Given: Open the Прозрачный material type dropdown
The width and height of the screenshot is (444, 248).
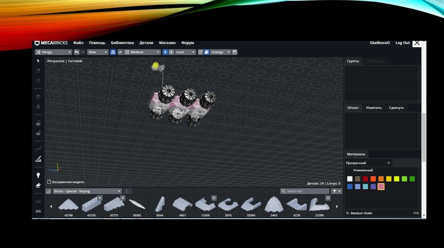Looking at the screenshot, I should click(369, 163).
